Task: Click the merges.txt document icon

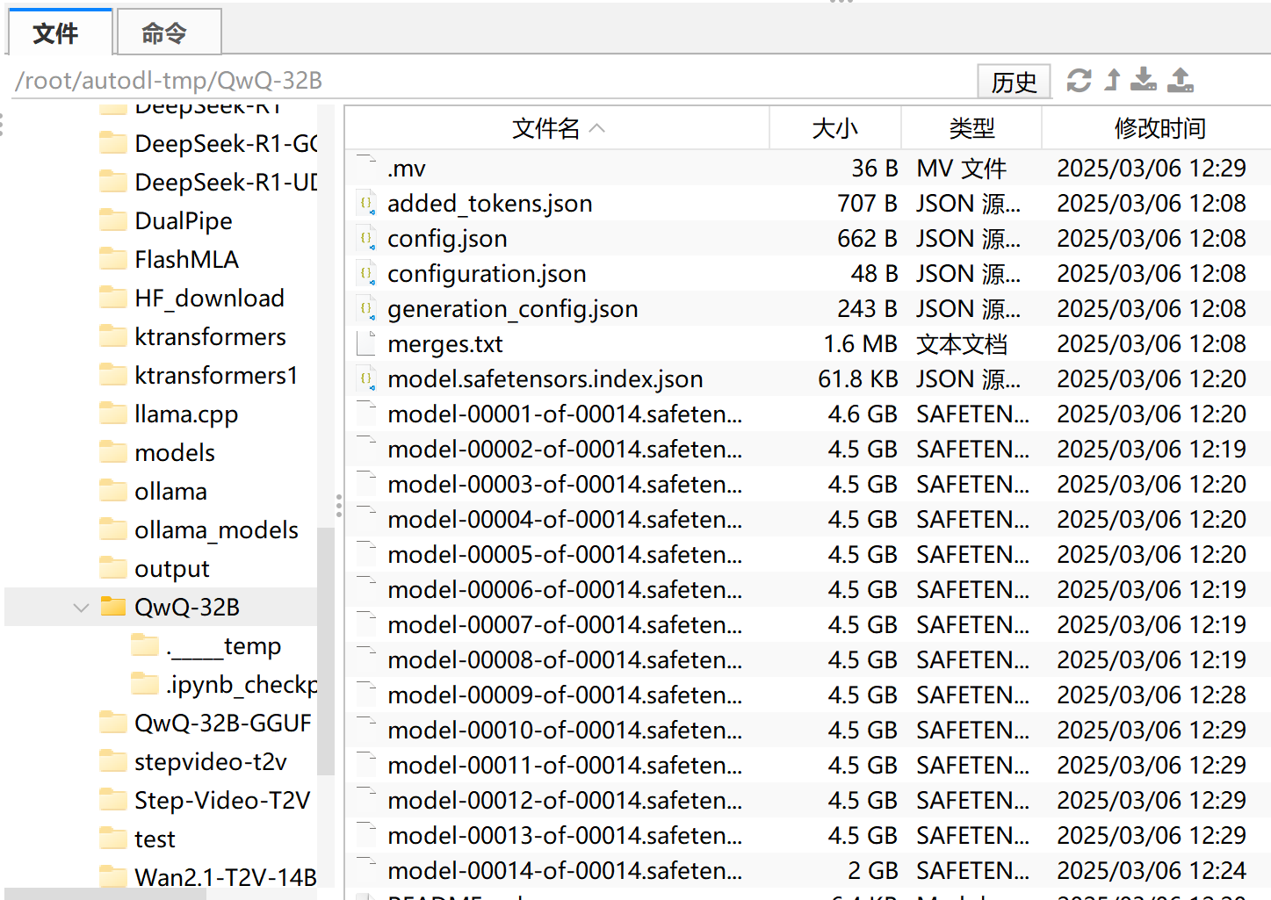Action: 366,343
